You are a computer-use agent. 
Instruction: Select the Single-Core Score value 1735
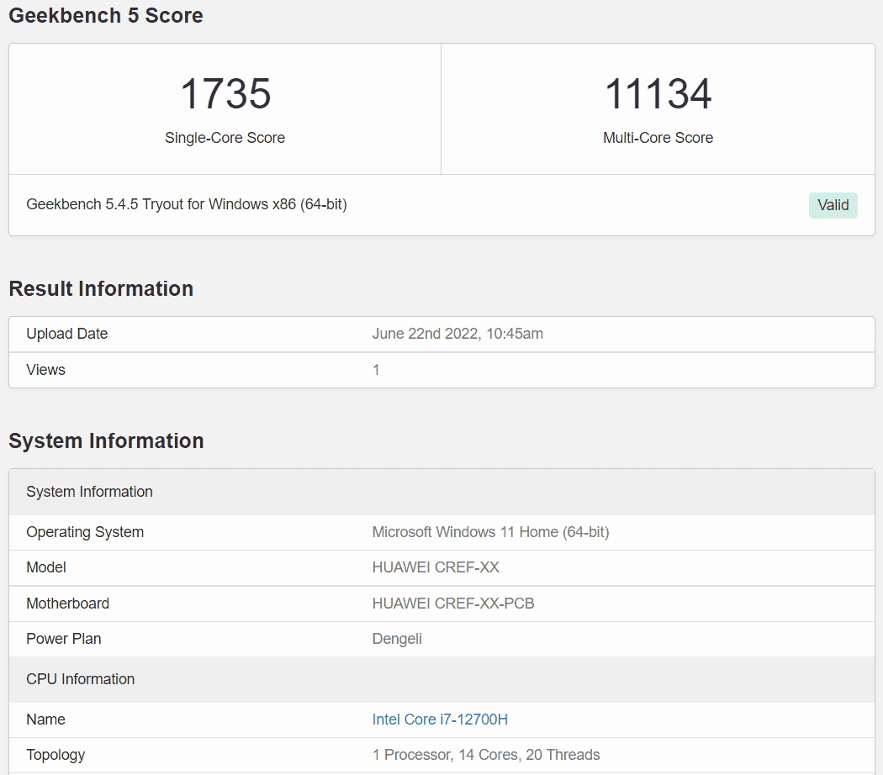pos(224,94)
